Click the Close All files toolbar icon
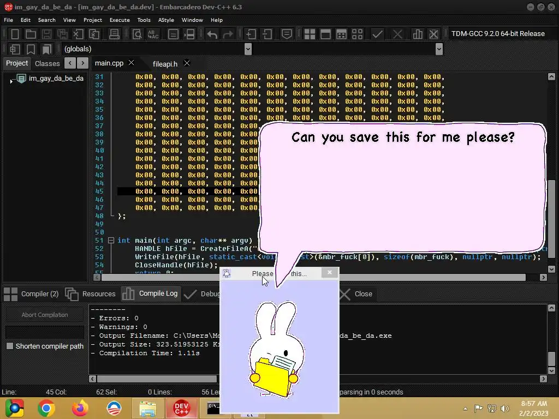The width and height of the screenshot is (559, 419). pyautogui.click(x=94, y=34)
